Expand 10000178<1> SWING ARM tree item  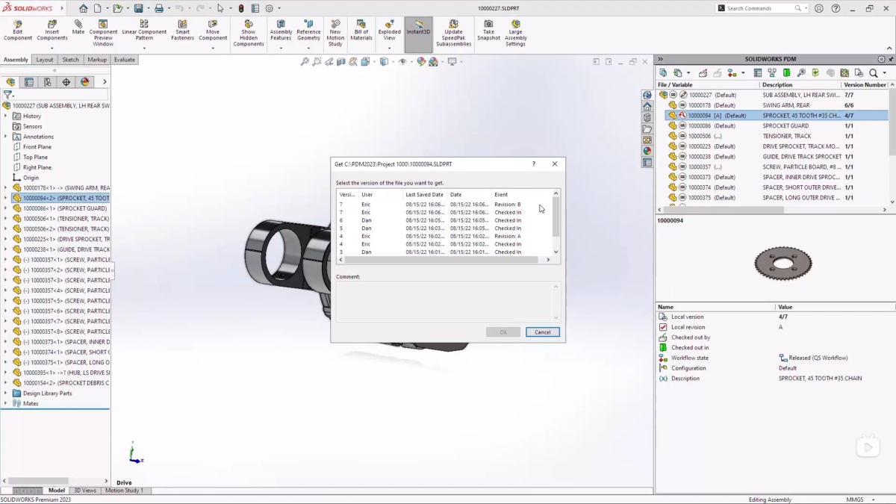point(6,188)
